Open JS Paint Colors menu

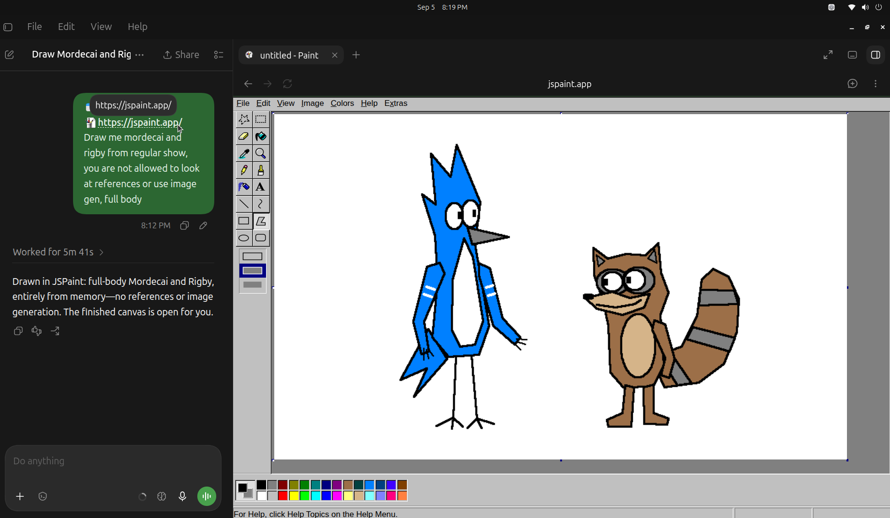pyautogui.click(x=342, y=104)
